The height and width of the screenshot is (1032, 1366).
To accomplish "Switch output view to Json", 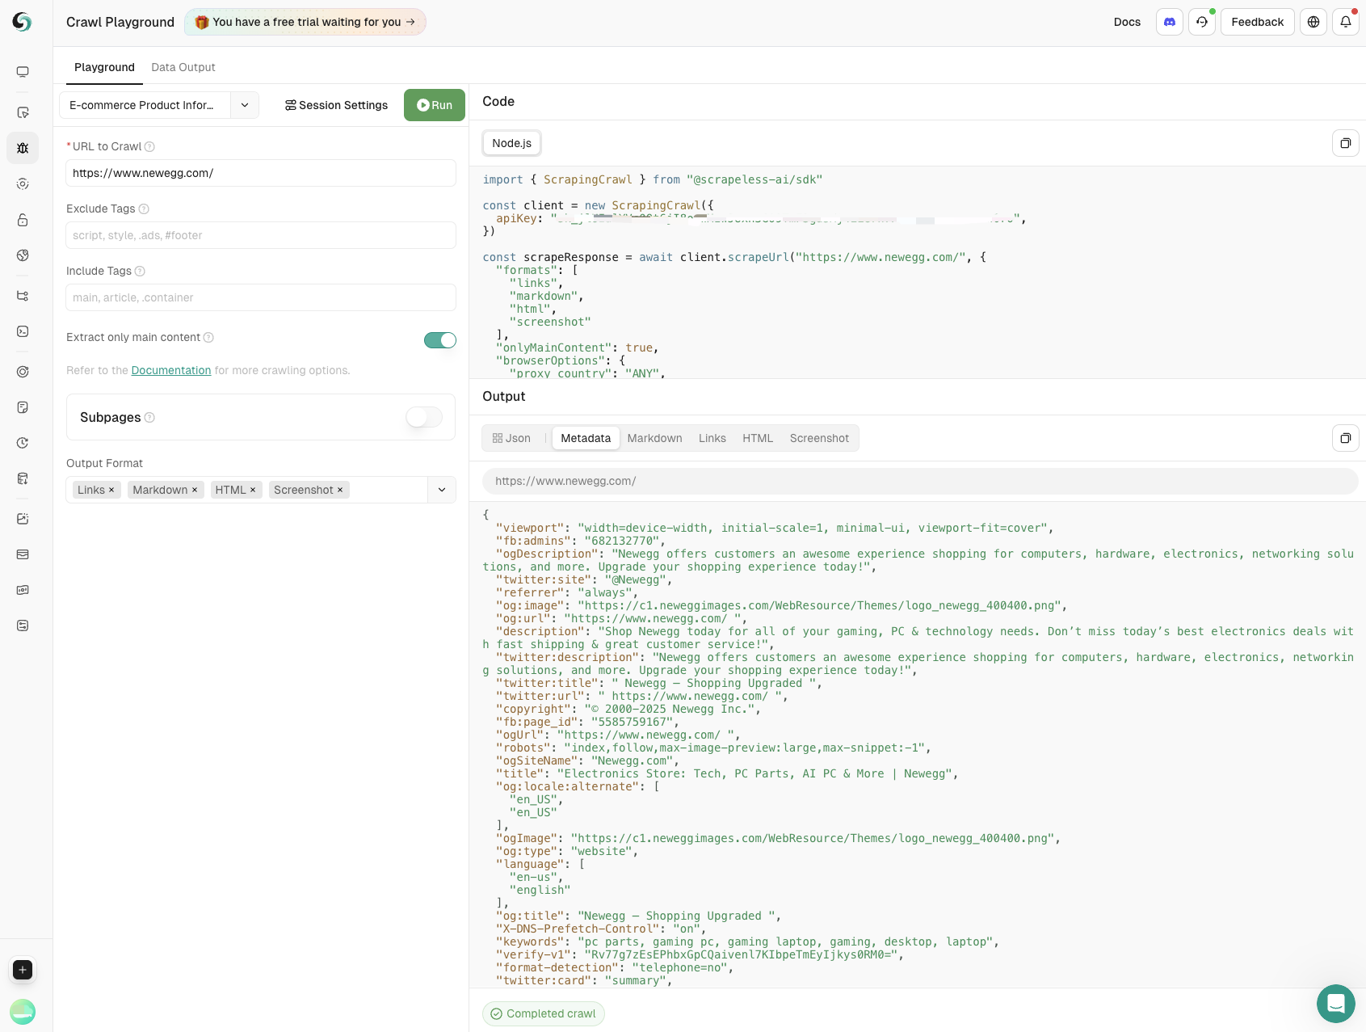I will (x=511, y=438).
